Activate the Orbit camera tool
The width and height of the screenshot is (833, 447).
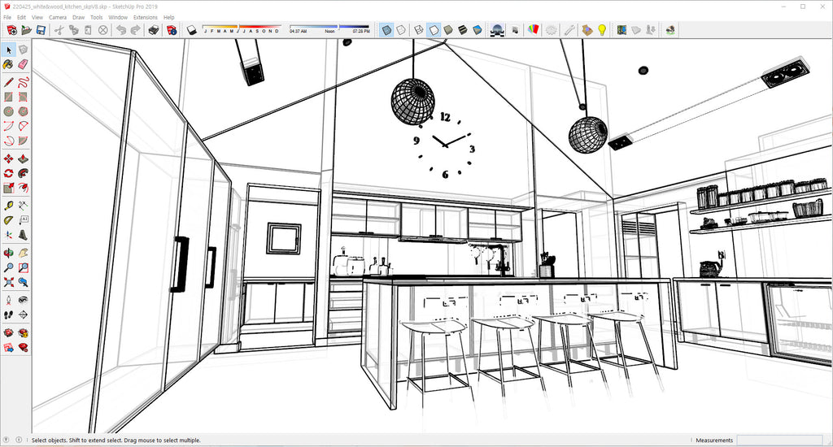[x=8, y=254]
